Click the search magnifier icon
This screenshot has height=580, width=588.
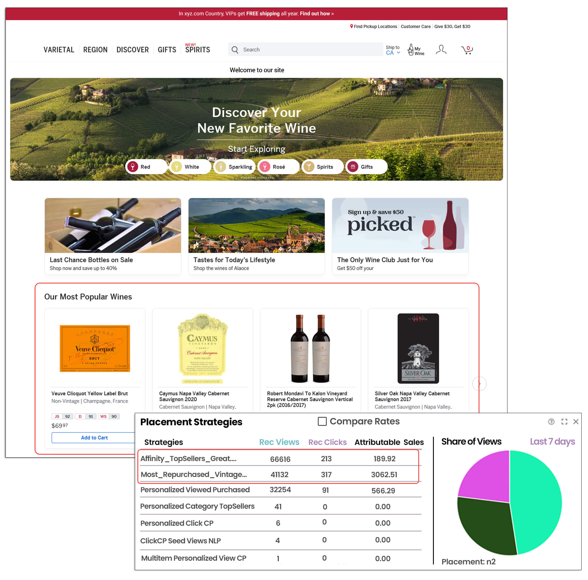235,50
